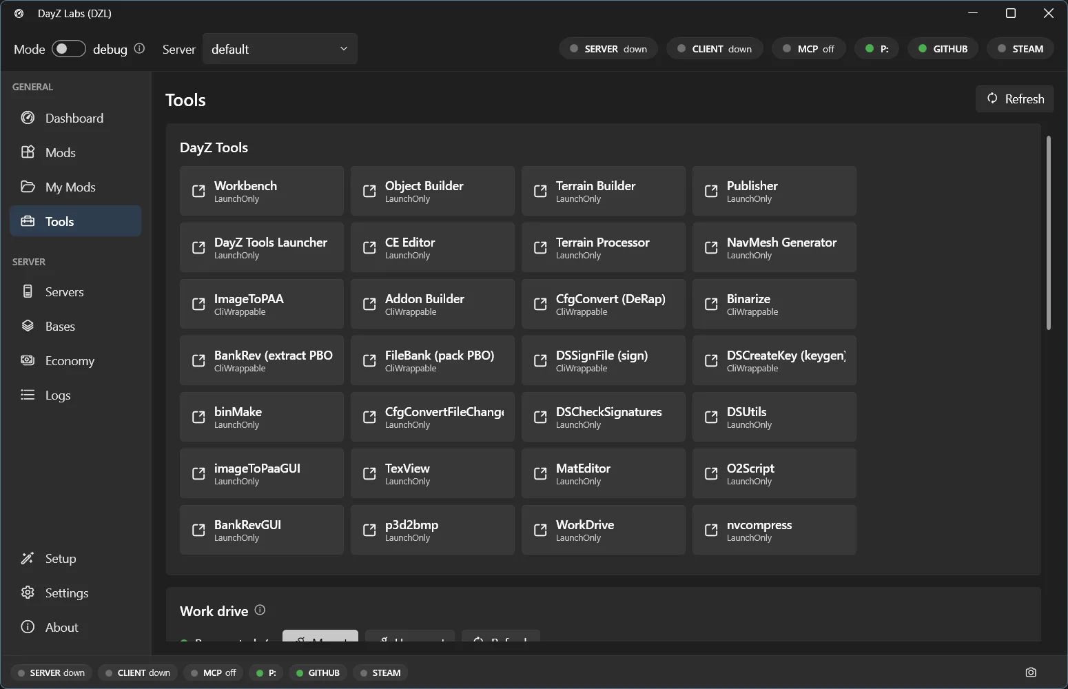Open the p3d2bmp tool card
1068x689 pixels.
433,530
